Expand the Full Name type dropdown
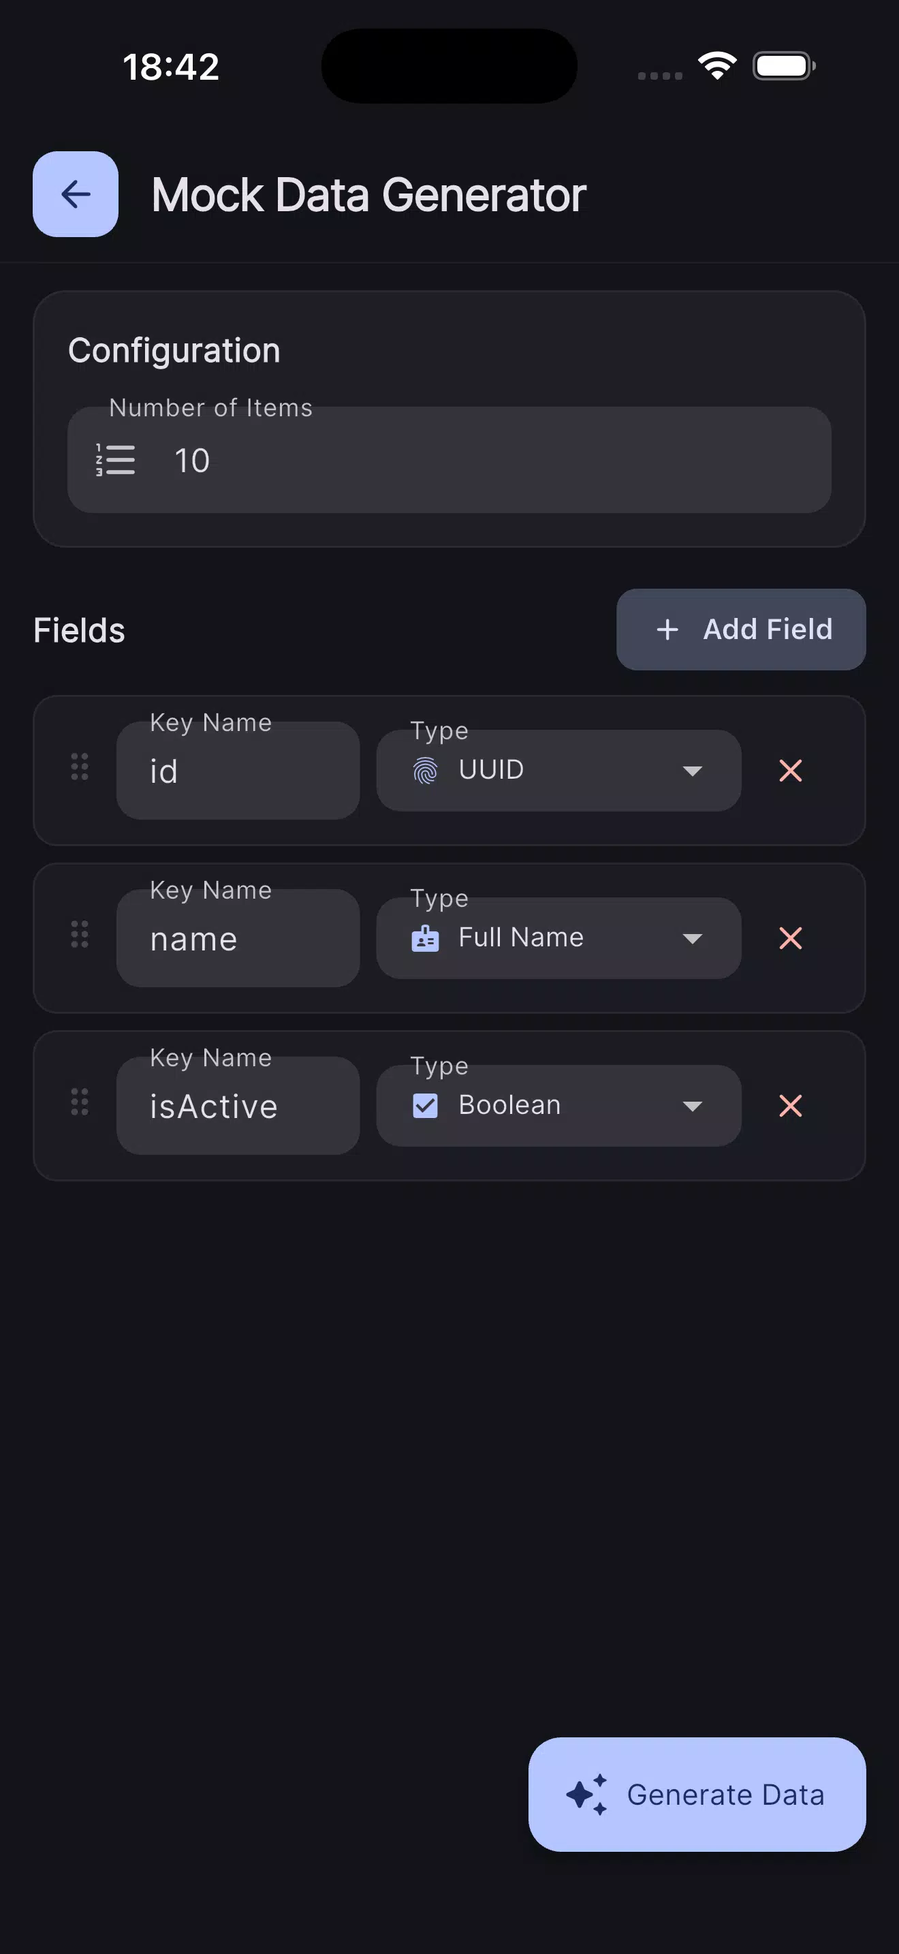This screenshot has height=1954, width=899. coord(558,938)
